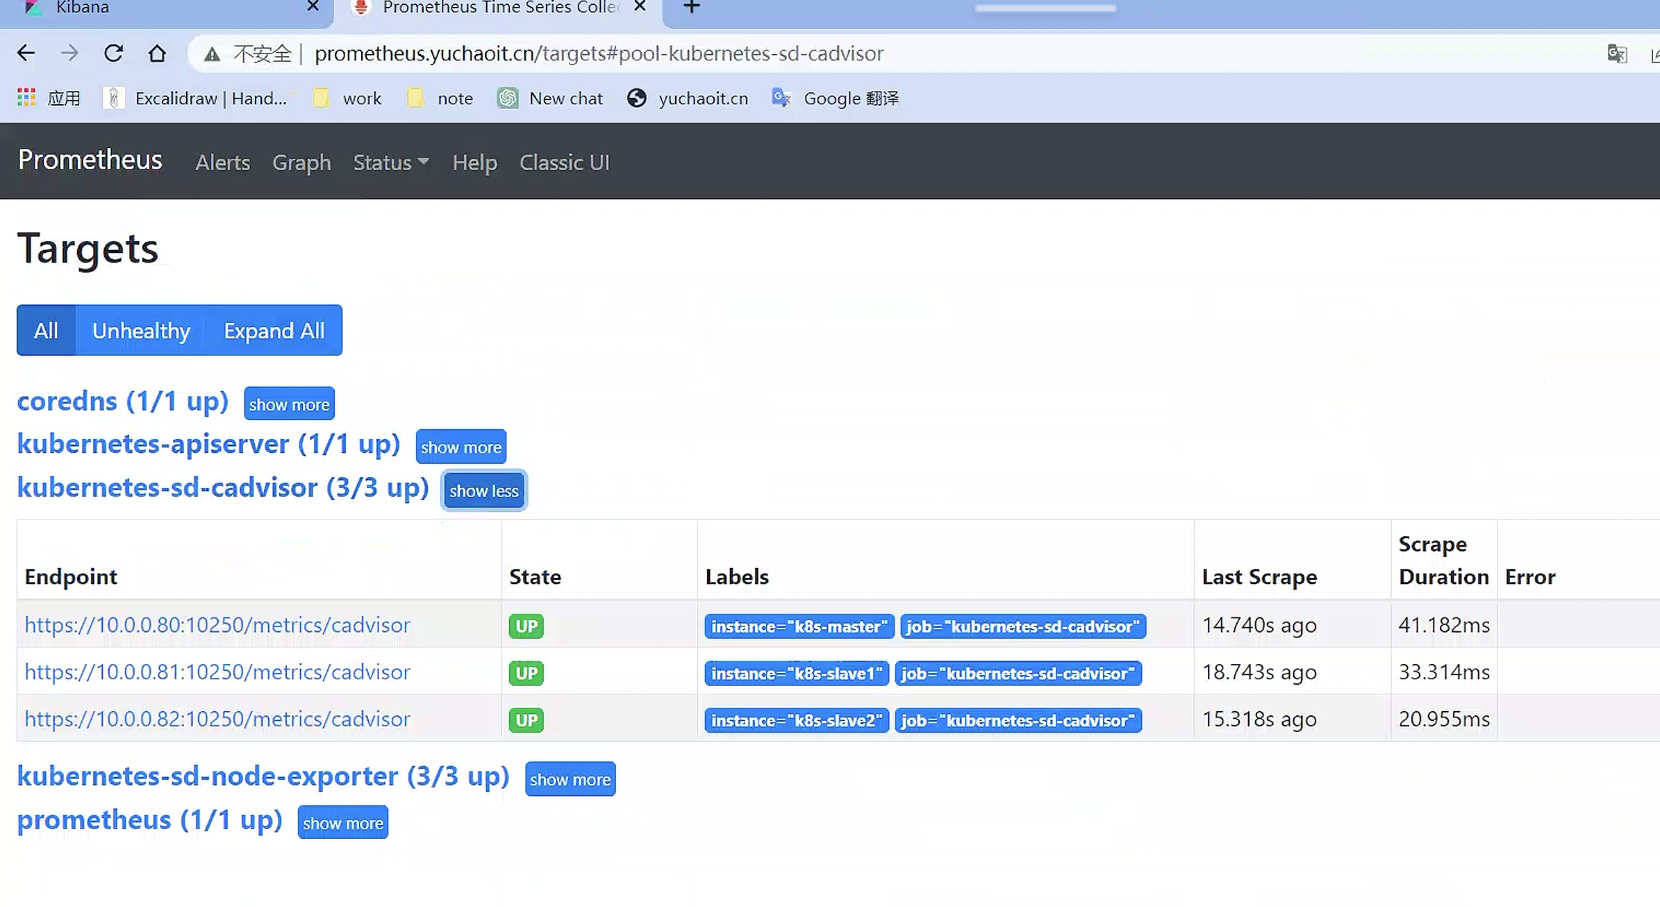The width and height of the screenshot is (1660, 907).
Task: Open the apps grid bookmark icon
Action: click(x=26, y=98)
